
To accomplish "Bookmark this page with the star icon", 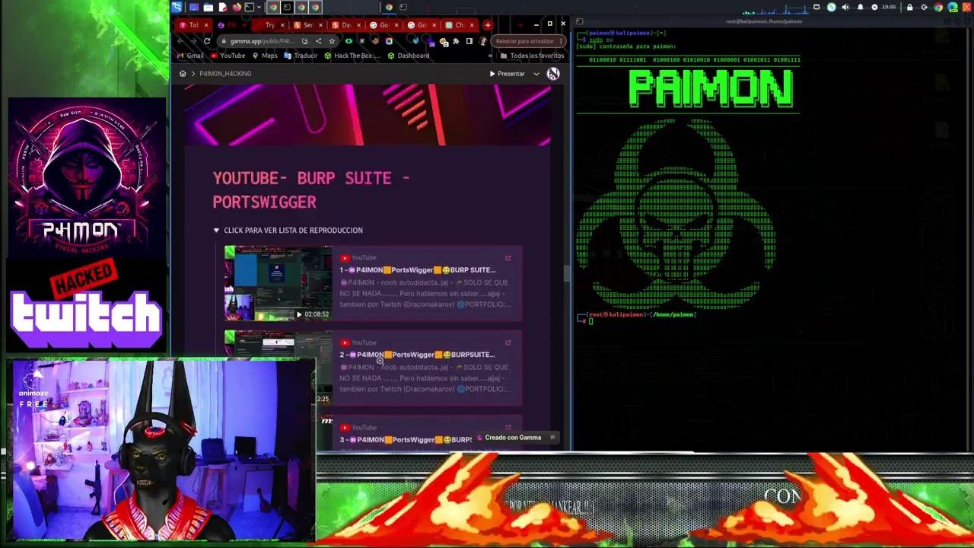I will coord(332,41).
